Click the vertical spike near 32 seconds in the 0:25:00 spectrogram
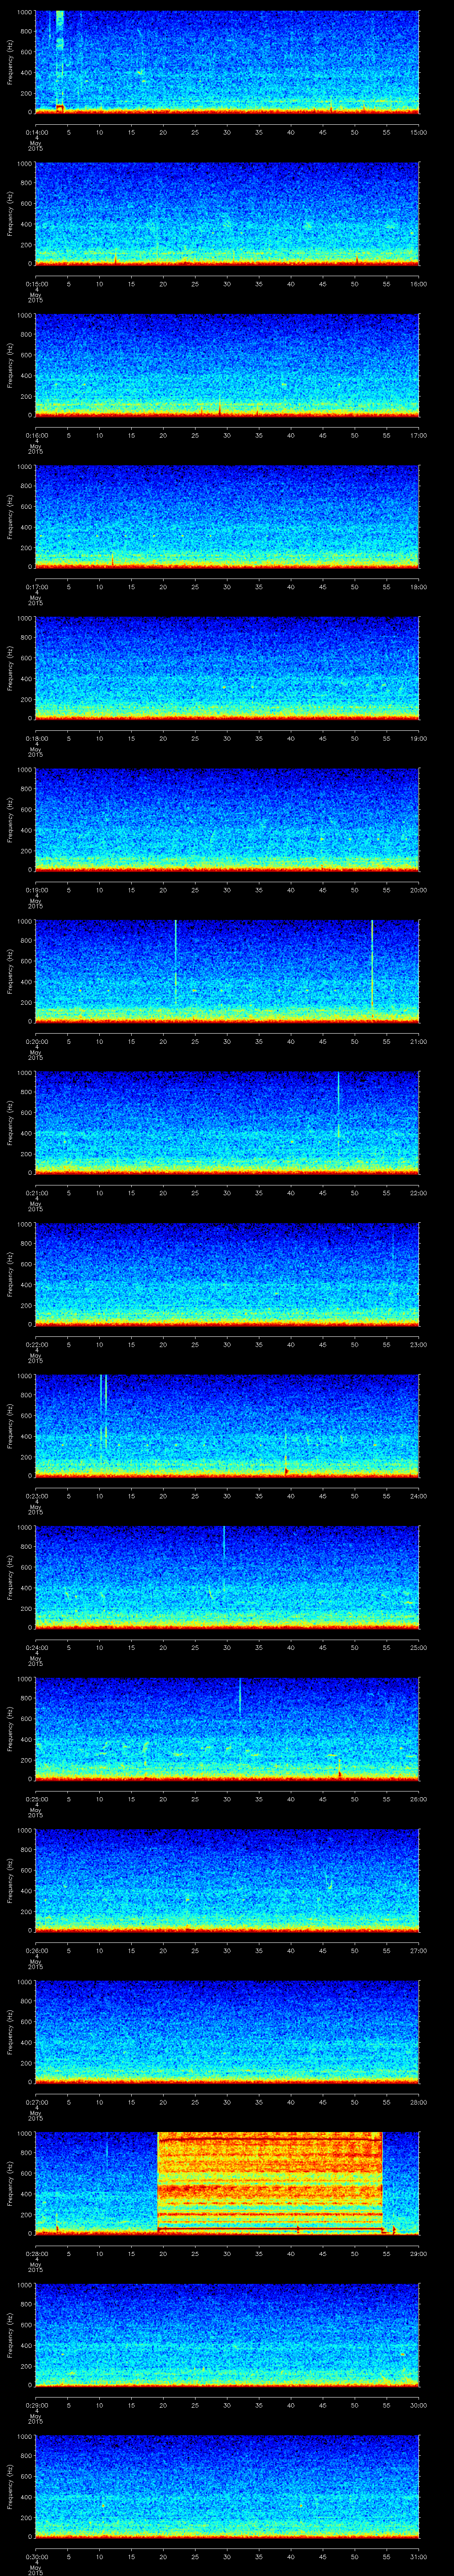 coord(239,1697)
